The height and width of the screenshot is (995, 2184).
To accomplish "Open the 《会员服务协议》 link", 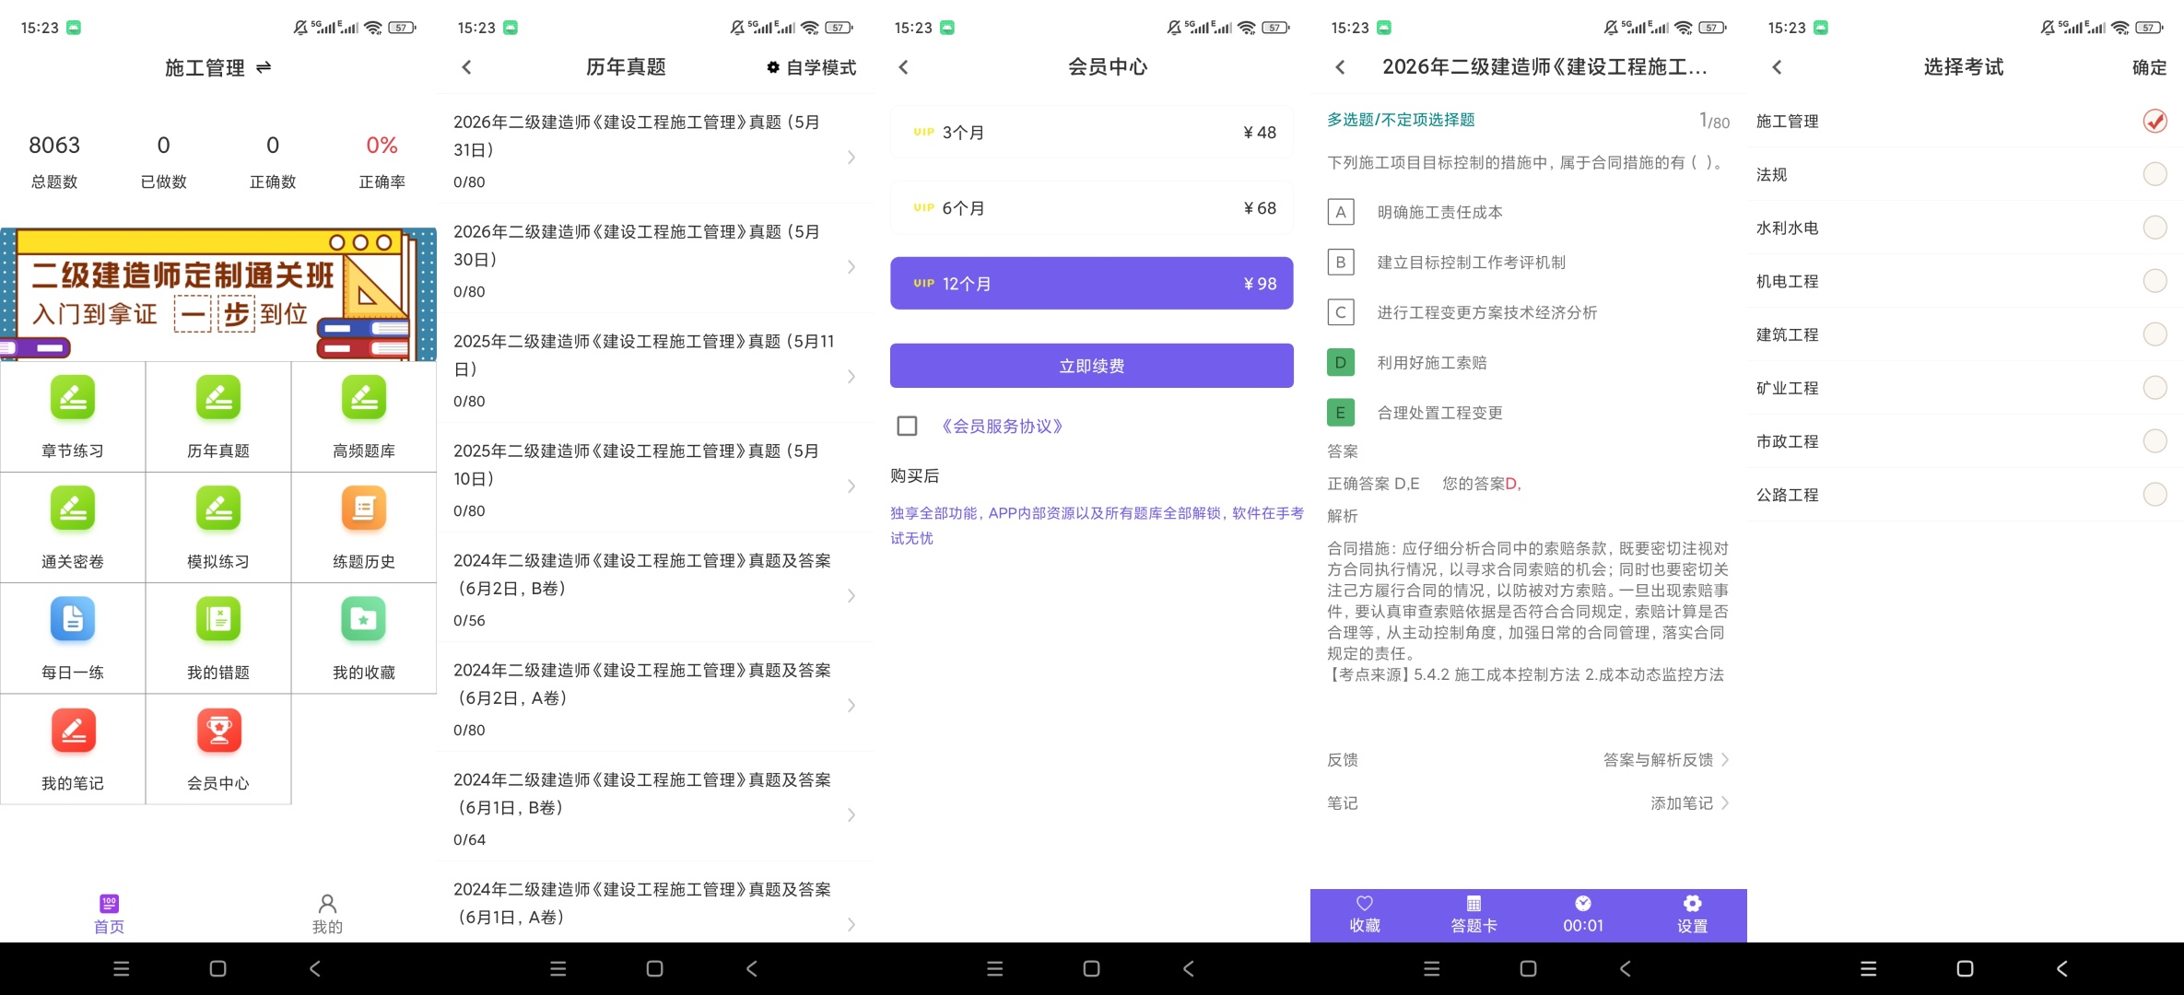I will point(1002,426).
